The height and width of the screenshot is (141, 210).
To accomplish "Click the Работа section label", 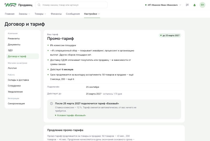I will (11, 75).
